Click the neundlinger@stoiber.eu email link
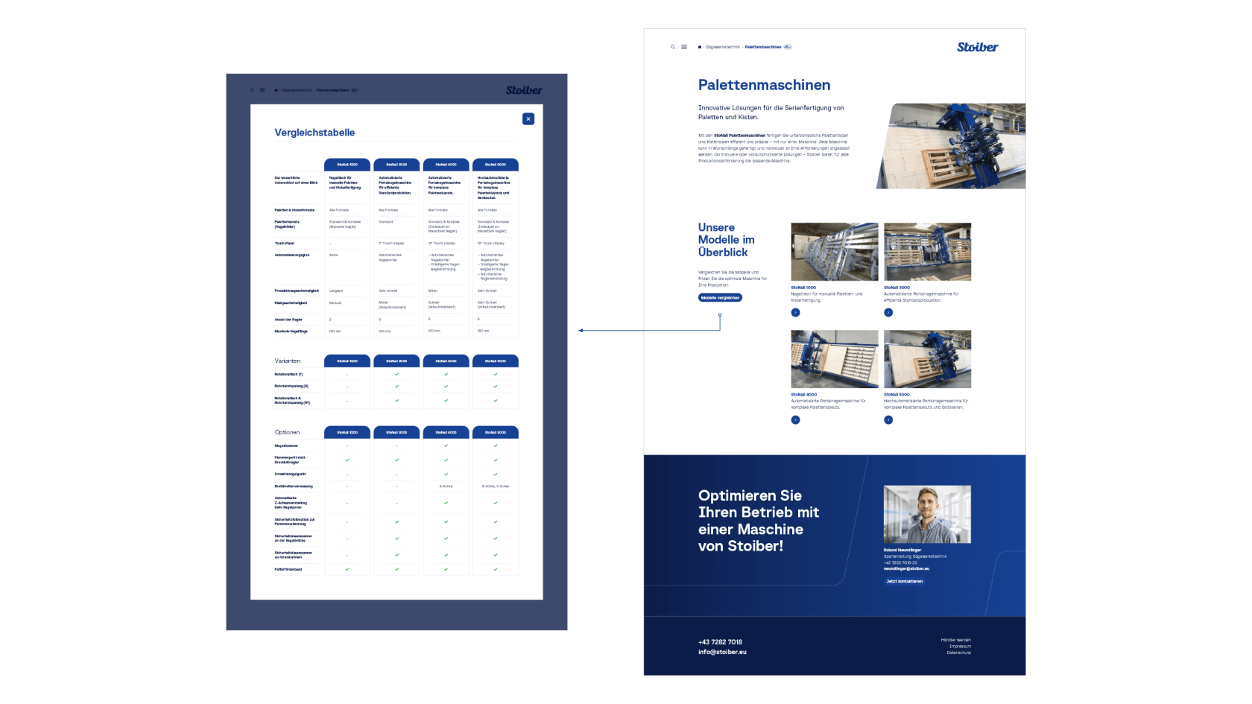 click(906, 568)
